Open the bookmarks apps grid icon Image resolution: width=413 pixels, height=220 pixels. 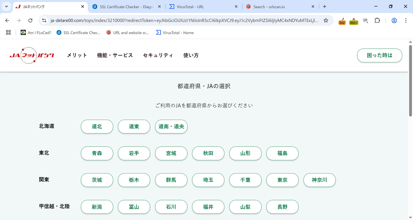[x=9, y=32]
